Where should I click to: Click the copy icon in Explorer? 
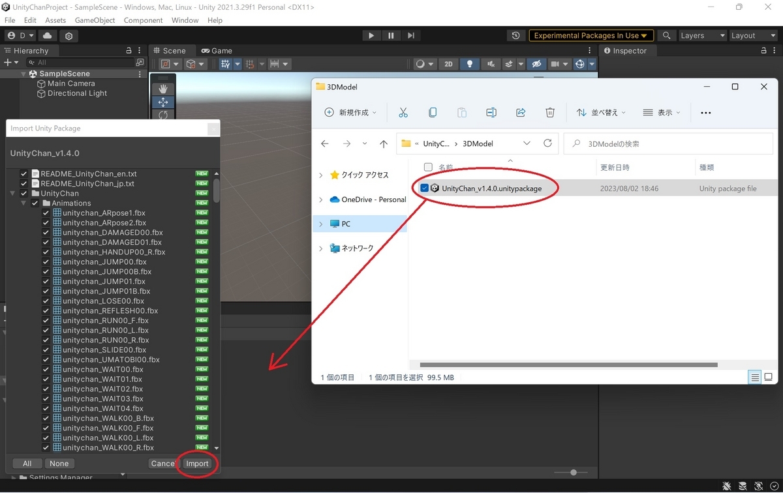[x=433, y=112]
